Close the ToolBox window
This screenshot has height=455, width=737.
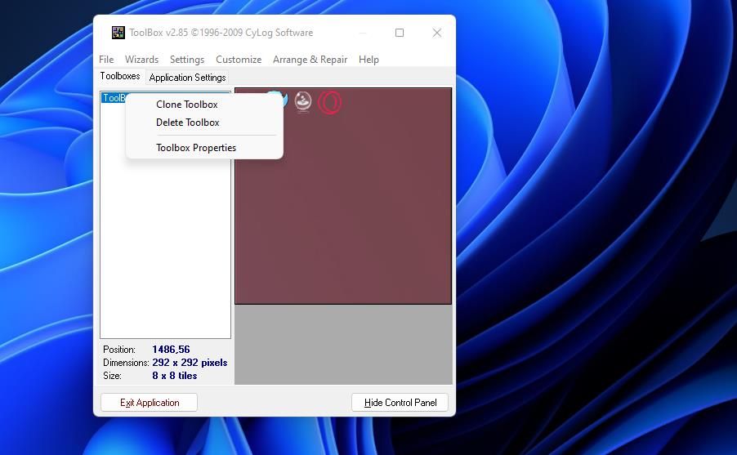pyautogui.click(x=437, y=33)
